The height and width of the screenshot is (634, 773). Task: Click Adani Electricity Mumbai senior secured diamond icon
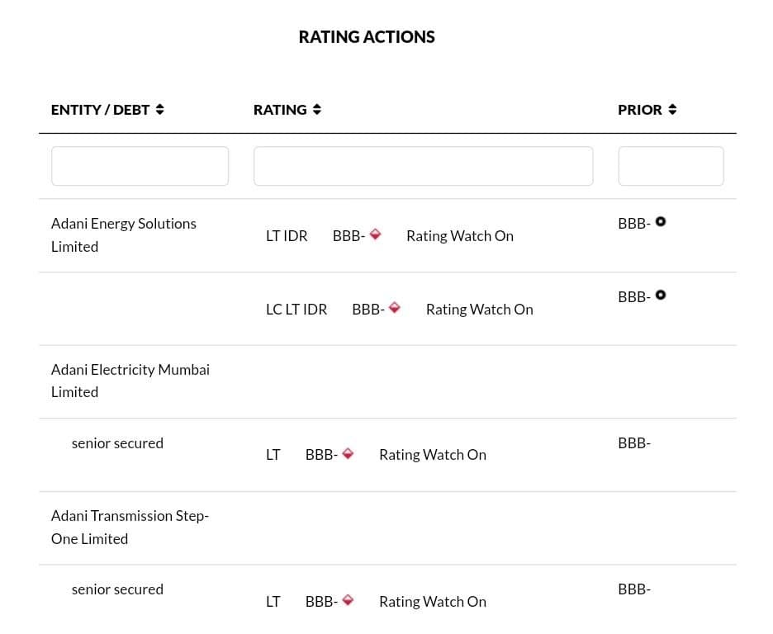(x=348, y=453)
